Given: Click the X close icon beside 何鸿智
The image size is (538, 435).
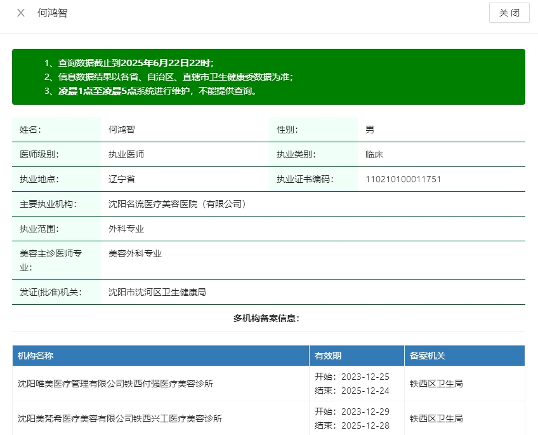Looking at the screenshot, I should (21, 13).
